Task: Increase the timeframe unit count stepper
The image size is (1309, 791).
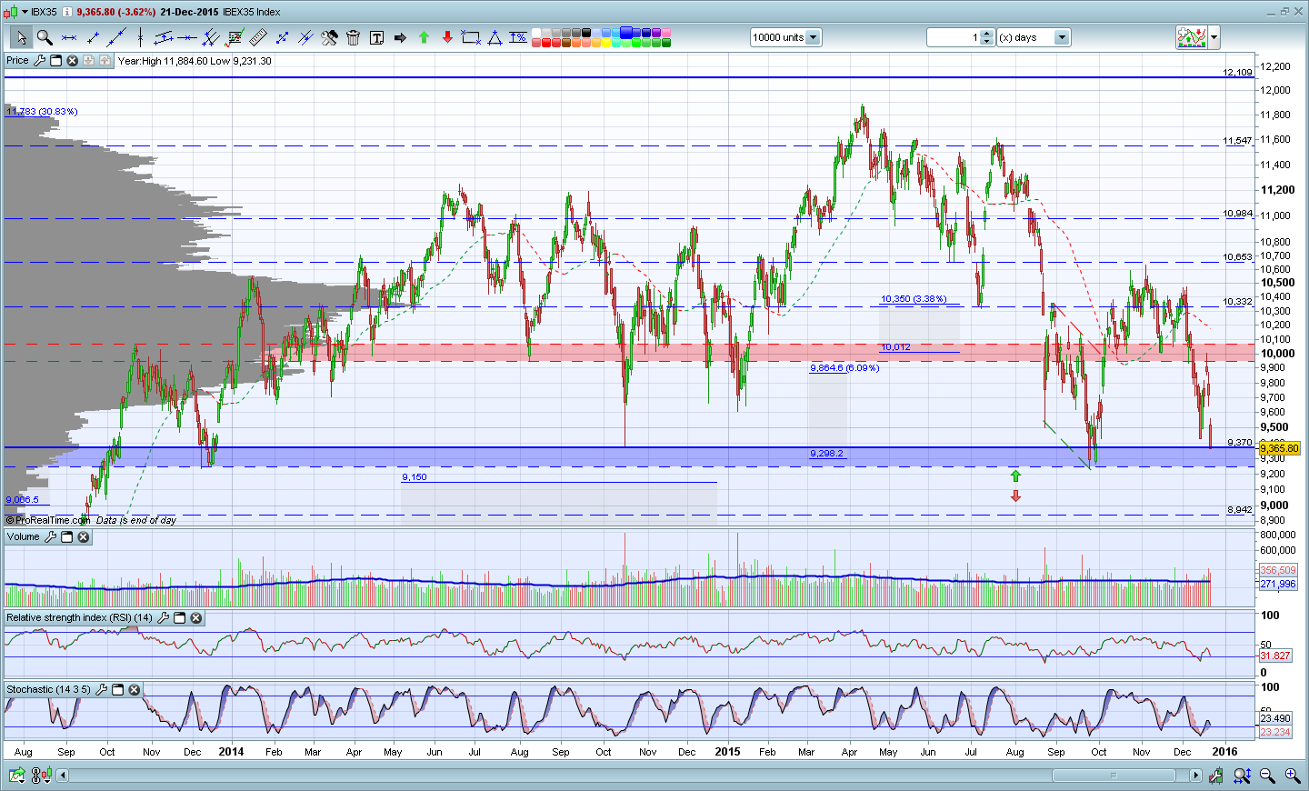Action: pyautogui.click(x=987, y=34)
